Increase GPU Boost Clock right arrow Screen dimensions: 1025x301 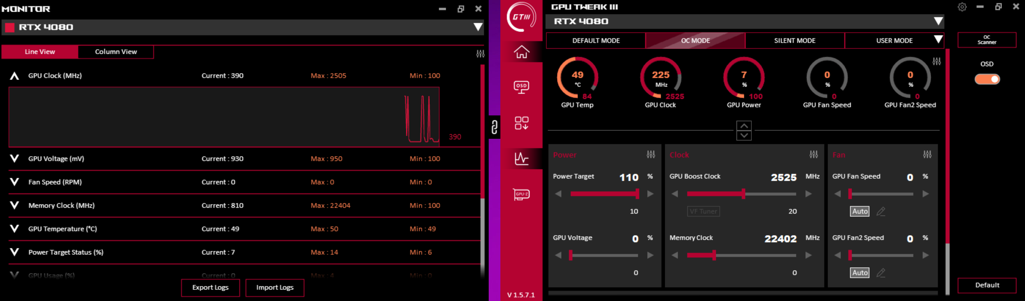tap(808, 194)
